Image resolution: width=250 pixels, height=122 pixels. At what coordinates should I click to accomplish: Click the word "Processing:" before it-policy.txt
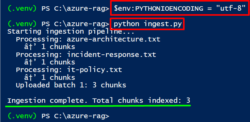39,70
